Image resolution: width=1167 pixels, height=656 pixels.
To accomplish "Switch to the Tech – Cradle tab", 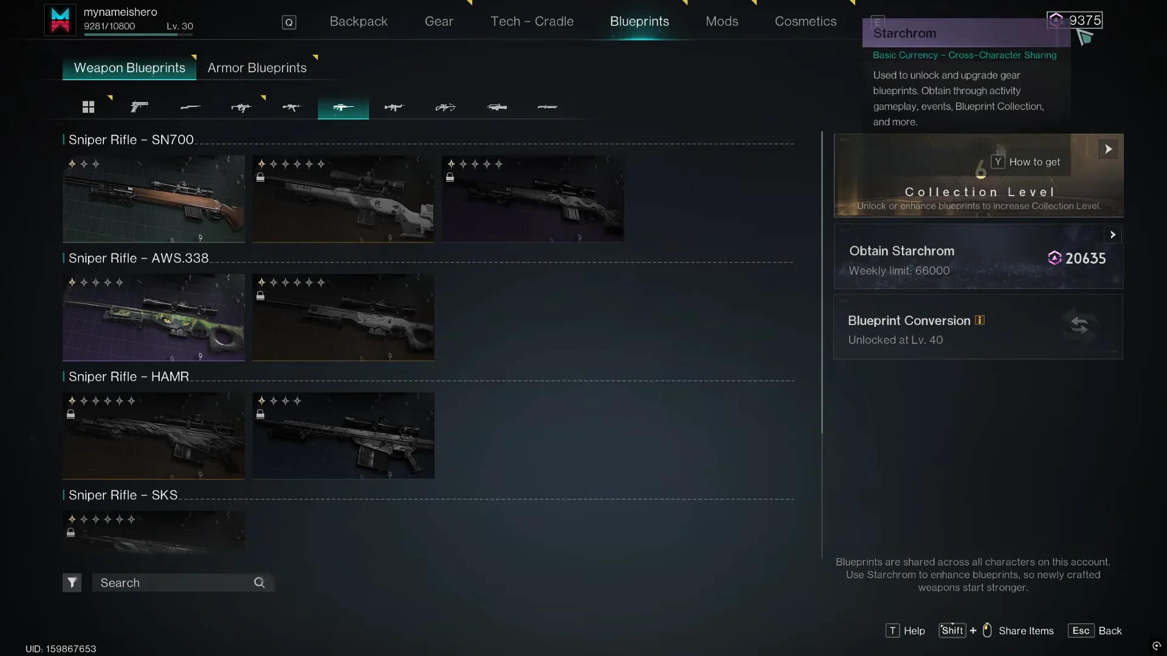I will 532,21.
